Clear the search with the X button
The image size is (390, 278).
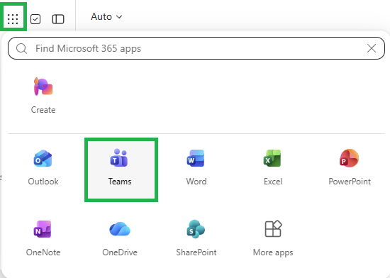(372, 48)
